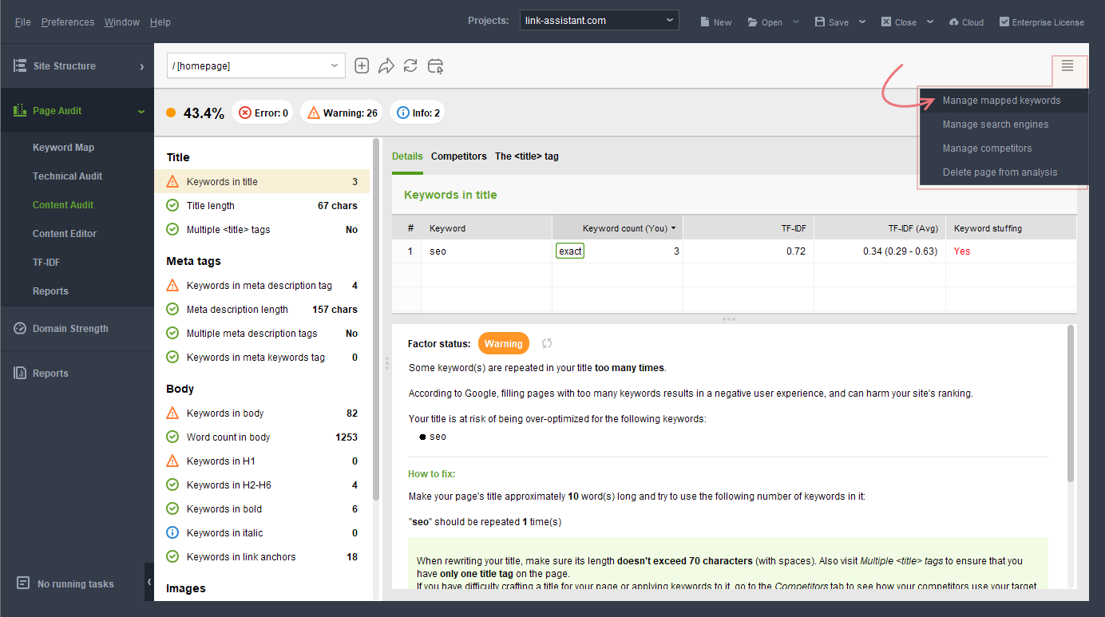Click info icon of Keywords in italic
Viewport: 1105px width, 617px height.
[172, 532]
